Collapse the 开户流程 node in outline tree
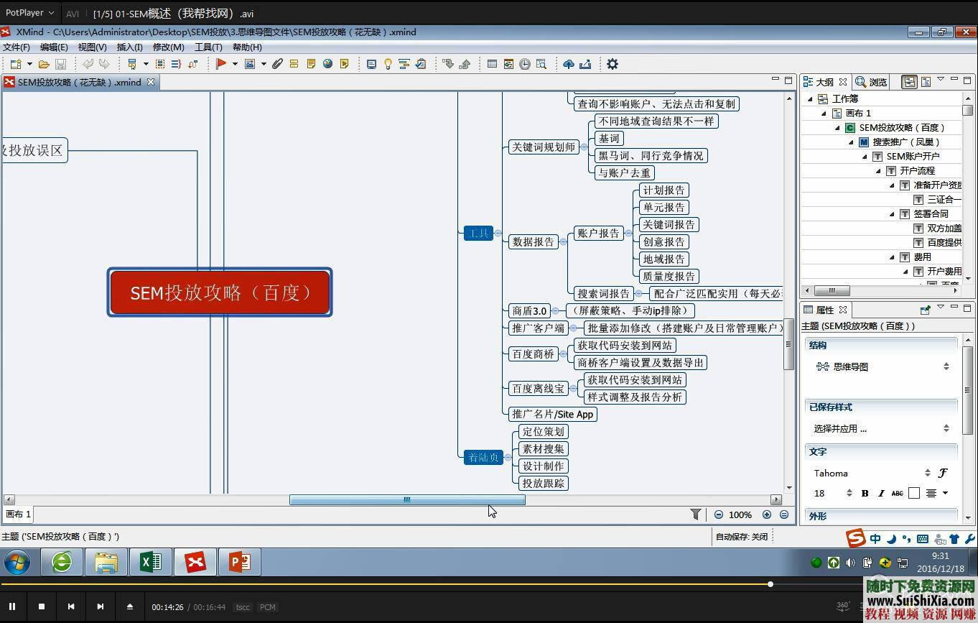 pyautogui.click(x=878, y=171)
